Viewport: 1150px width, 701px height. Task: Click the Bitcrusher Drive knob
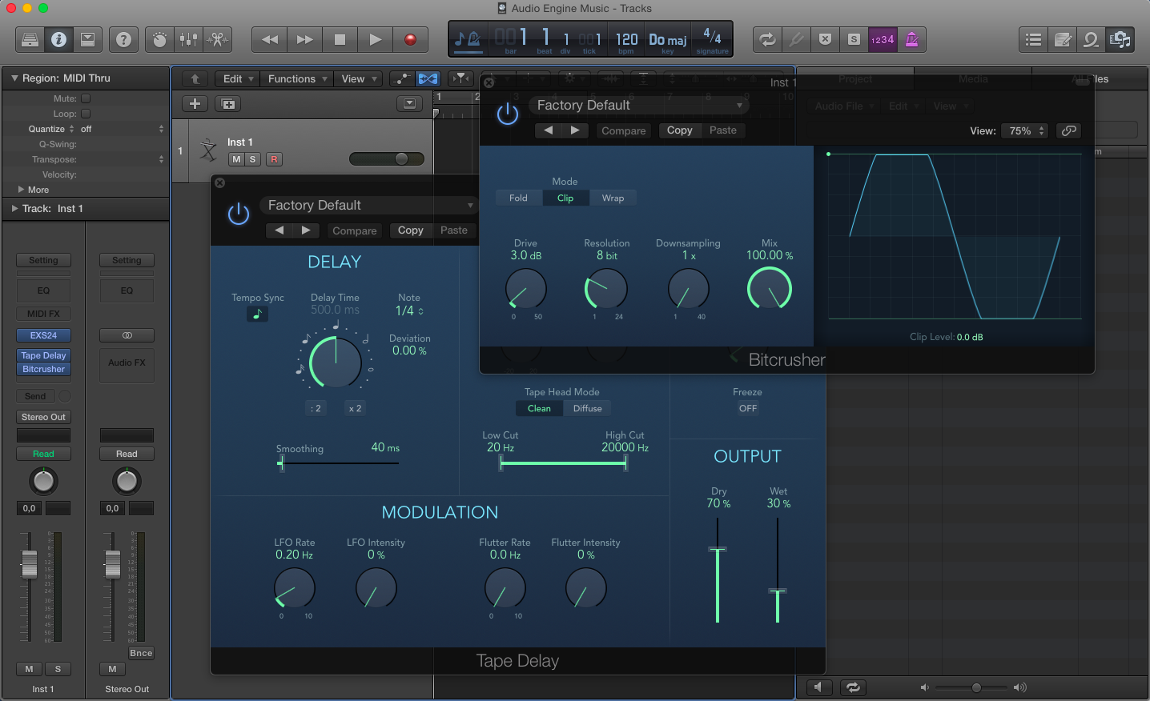[x=526, y=289]
